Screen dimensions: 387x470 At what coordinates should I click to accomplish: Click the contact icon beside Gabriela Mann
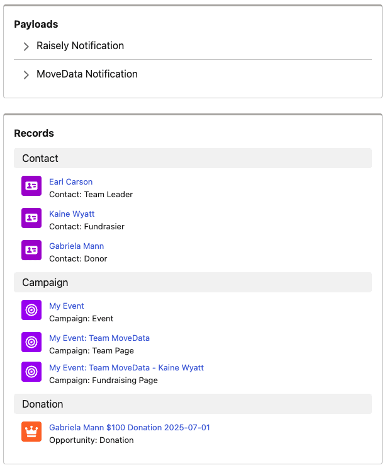point(31,250)
